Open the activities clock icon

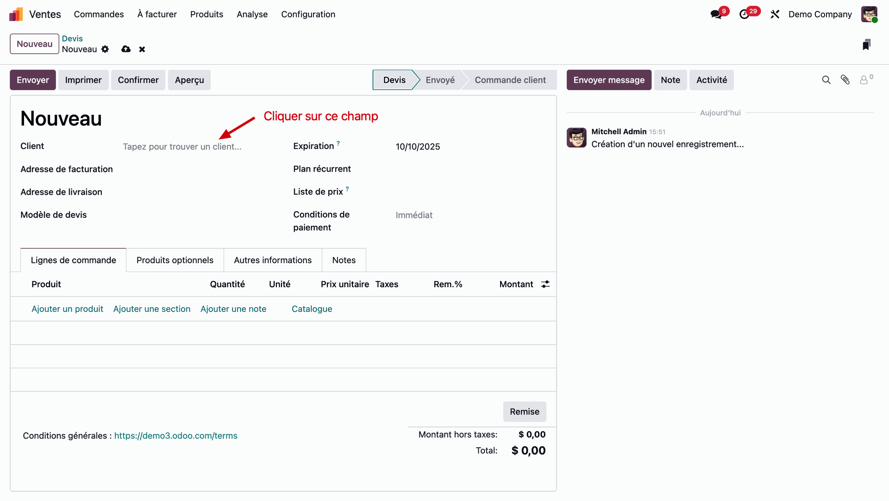[745, 14]
